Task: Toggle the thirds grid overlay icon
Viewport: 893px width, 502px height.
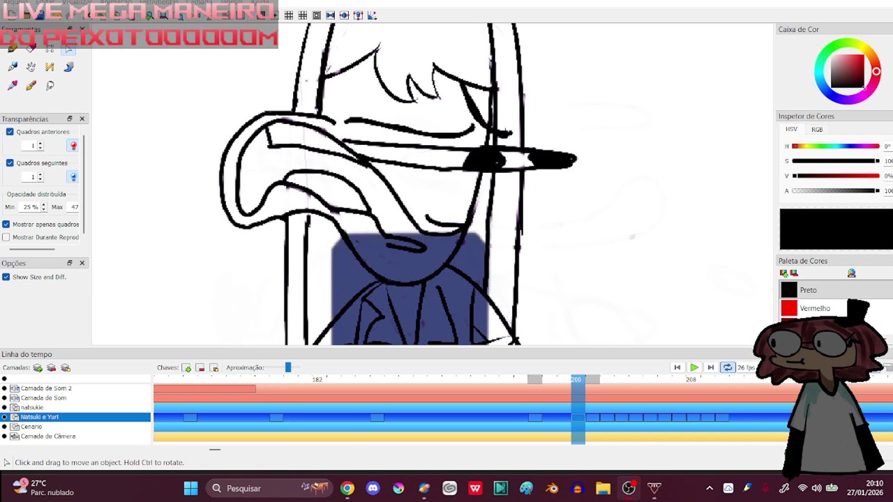Action: [x=288, y=15]
